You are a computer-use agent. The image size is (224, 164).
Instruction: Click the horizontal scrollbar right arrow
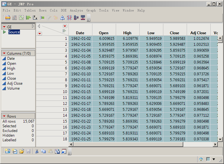point(215,145)
